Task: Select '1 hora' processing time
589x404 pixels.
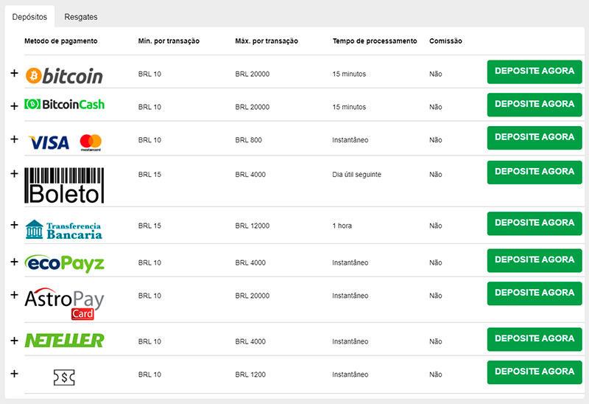Action: (342, 226)
